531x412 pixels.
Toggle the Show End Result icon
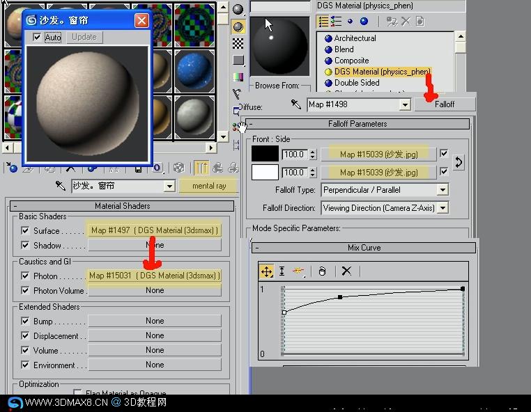(201, 168)
